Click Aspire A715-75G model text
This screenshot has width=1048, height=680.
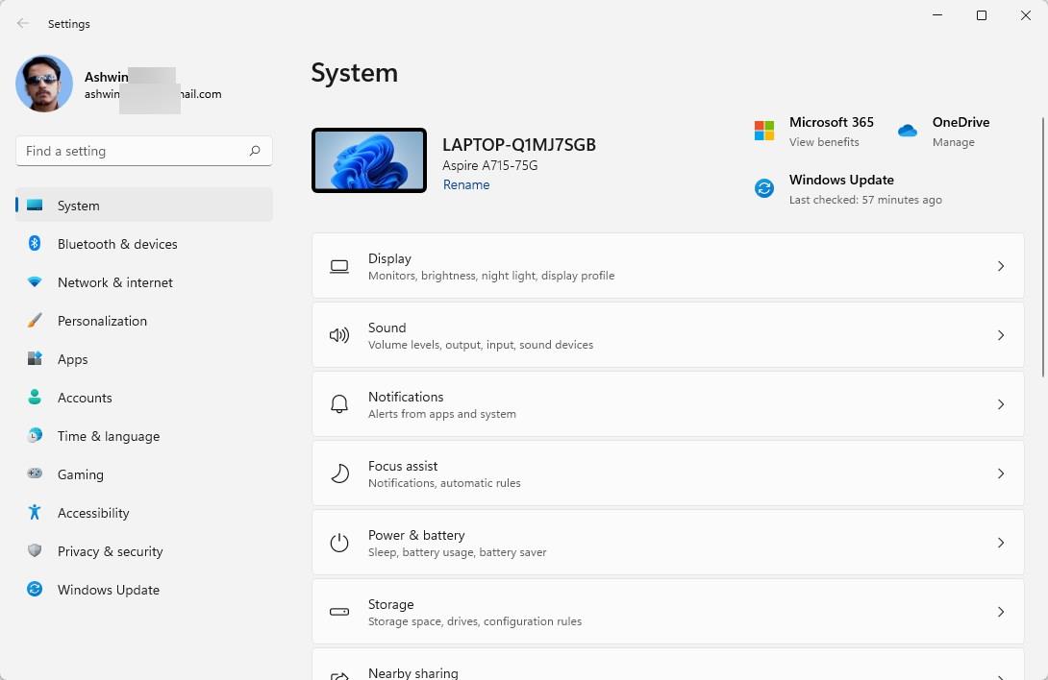[490, 165]
